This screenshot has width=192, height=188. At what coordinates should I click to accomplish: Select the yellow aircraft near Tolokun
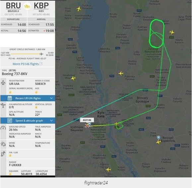pos(79,9)
